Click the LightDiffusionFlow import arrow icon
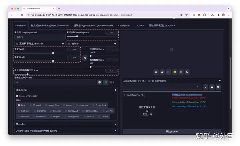The image size is (240, 146). (x=206, y=87)
